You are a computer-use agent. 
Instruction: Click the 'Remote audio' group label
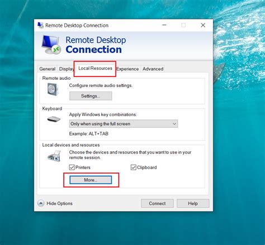click(x=56, y=78)
